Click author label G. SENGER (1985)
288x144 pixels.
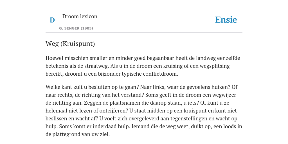click(x=76, y=28)
